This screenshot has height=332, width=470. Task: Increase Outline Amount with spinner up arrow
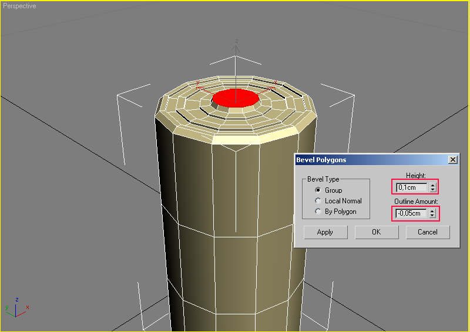click(432, 211)
